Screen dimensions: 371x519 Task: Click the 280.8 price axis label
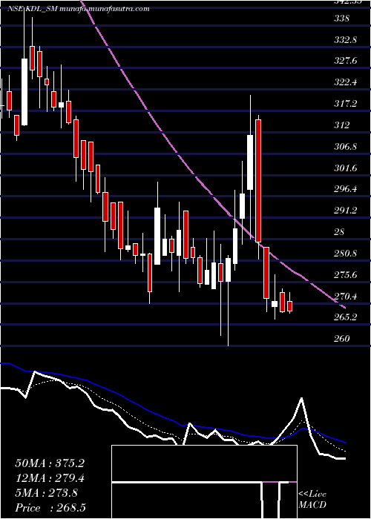coord(345,254)
